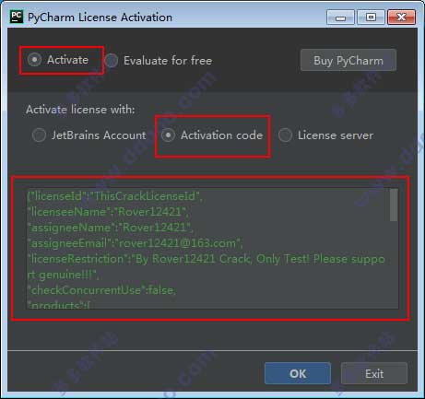
Task: Select Activation code radio option
Action: click(x=168, y=135)
